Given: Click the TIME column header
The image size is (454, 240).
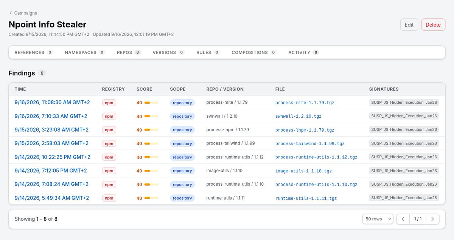Looking at the screenshot, I should click(20, 89).
